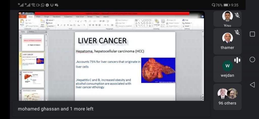Screen dimensions: 259x119
Task: Tap the Android back triangle button
Action: coord(252,85)
